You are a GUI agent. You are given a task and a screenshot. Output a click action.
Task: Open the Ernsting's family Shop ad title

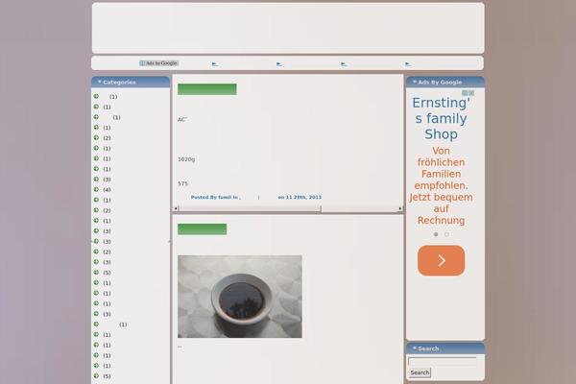[x=441, y=118]
